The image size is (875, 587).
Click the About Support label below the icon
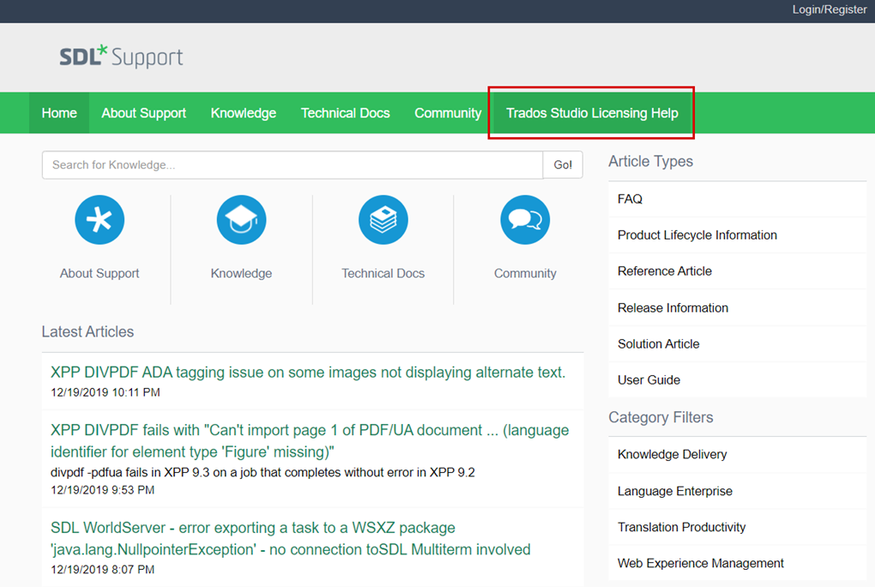coord(100,273)
